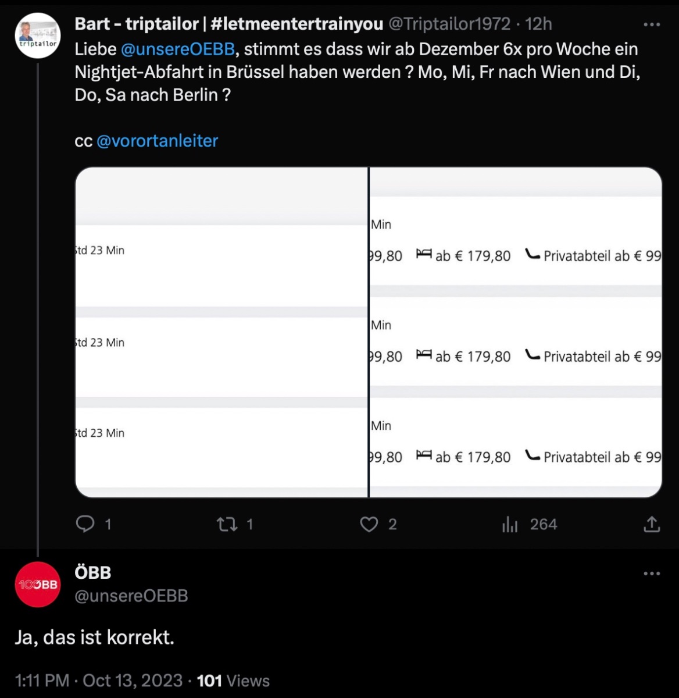Open the ÖBB red logo avatar
This screenshot has height=698, width=679.
(38, 584)
